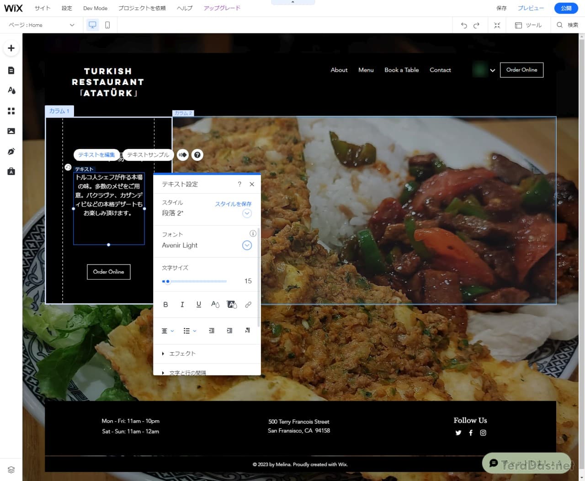585x481 pixels.
Task: Switch to mobile view icon
Action: pos(107,25)
